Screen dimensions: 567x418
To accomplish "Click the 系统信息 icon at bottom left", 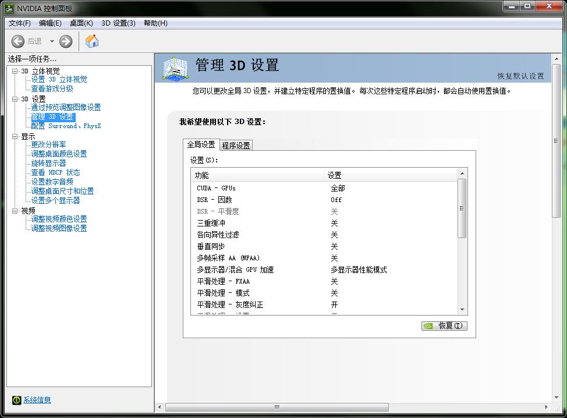I will point(17,400).
